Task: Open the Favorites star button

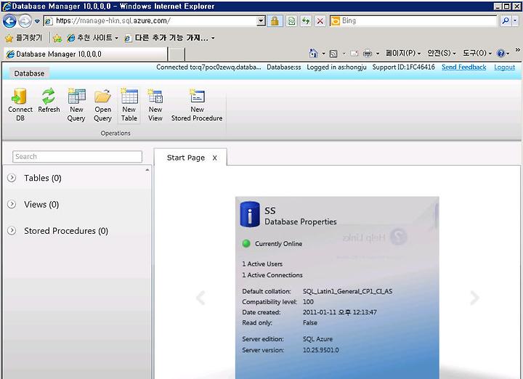Action: (24, 38)
